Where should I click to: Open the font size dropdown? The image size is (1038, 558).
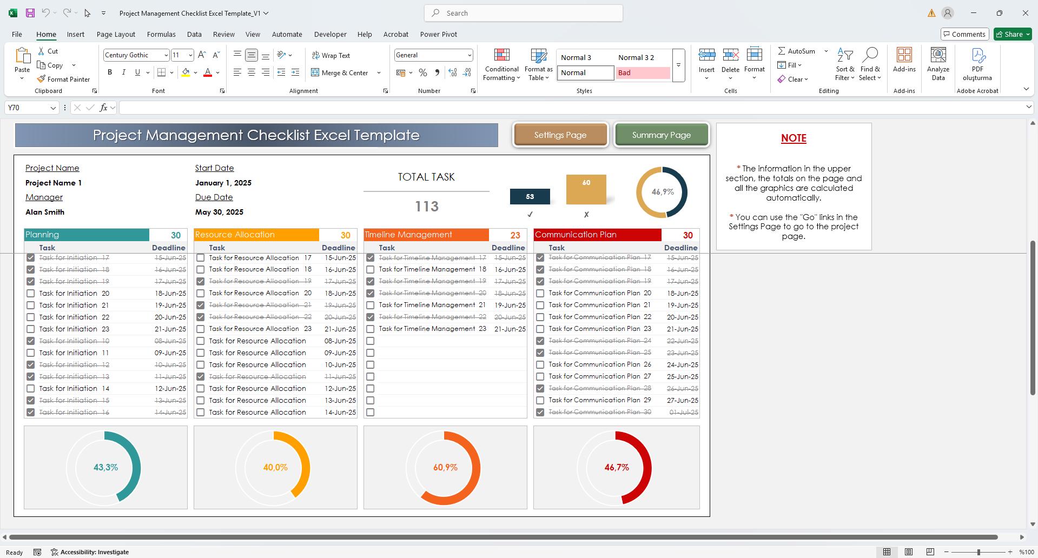point(190,55)
